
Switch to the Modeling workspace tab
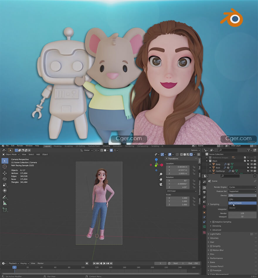[57, 146]
